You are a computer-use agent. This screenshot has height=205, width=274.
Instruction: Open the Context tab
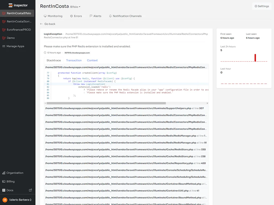(92, 60)
